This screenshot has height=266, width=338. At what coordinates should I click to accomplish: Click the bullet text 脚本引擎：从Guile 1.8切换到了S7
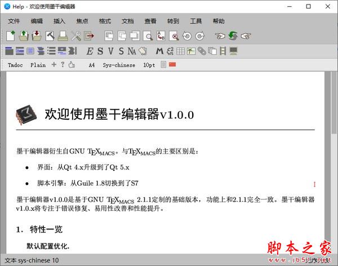coord(88,183)
